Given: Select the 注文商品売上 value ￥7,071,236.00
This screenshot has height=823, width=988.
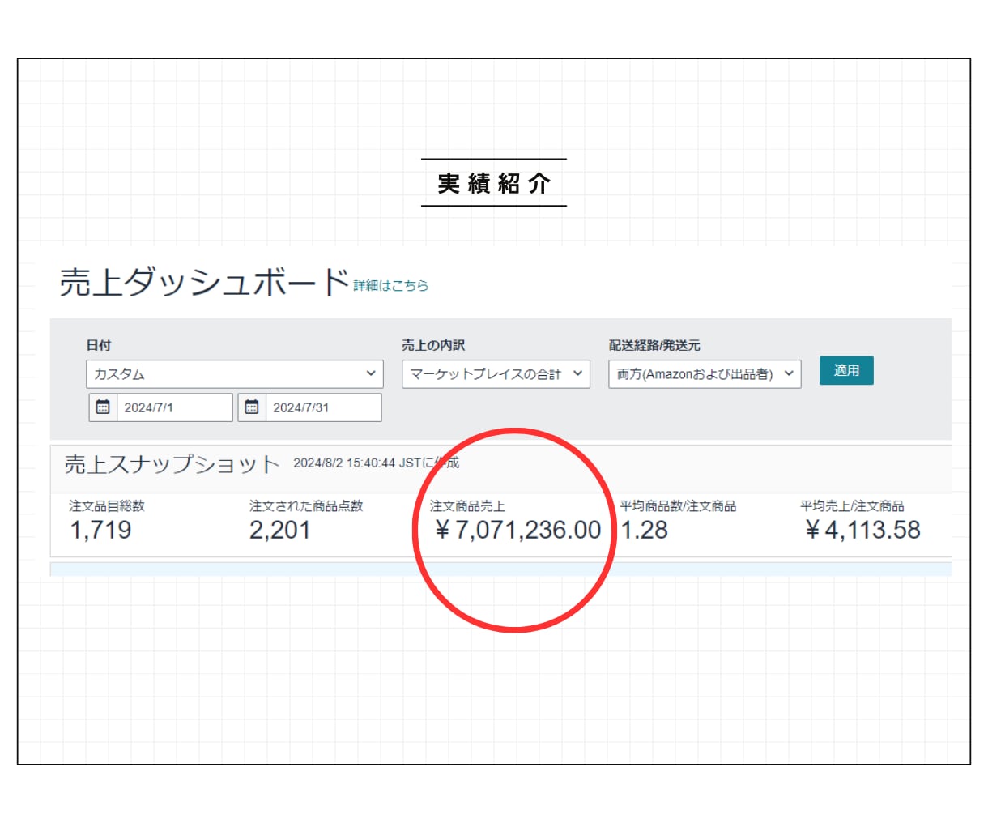Looking at the screenshot, I should [517, 530].
